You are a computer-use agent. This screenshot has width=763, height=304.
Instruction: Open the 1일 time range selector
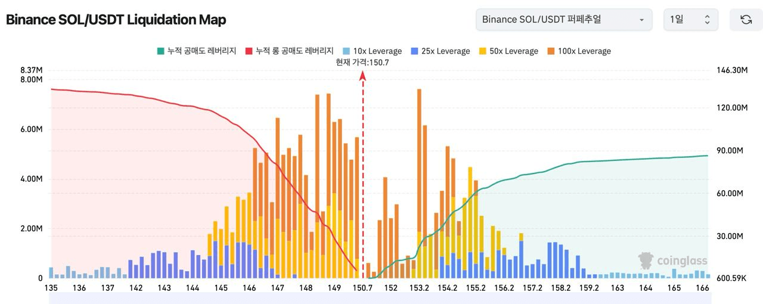coord(691,20)
